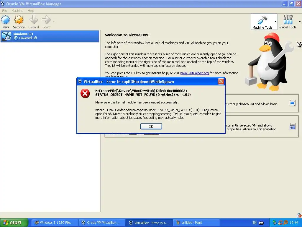Viewport: 302px width, 227px height.
Task: Click the underlined edit link in snapshot description
Action: coord(259,129)
